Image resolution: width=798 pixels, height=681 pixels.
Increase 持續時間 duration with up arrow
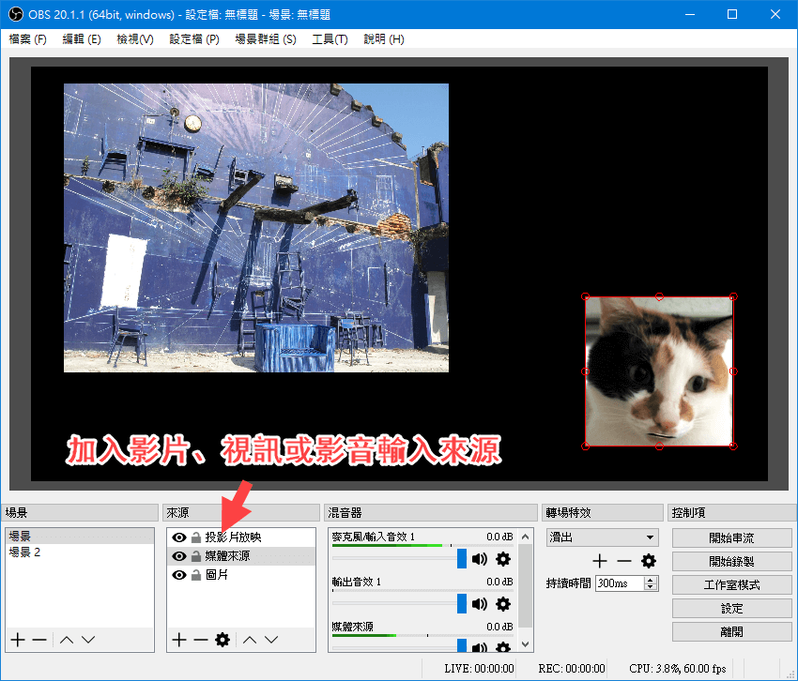(652, 580)
